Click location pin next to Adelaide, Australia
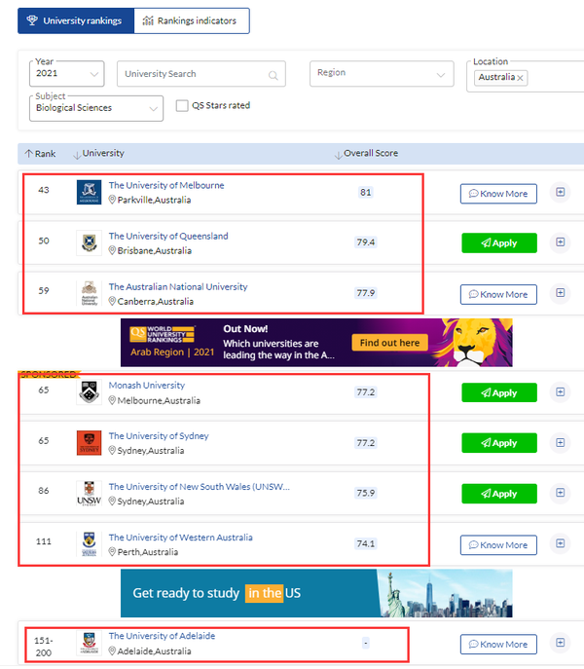Screen dimensions: 584x669 click(112, 651)
